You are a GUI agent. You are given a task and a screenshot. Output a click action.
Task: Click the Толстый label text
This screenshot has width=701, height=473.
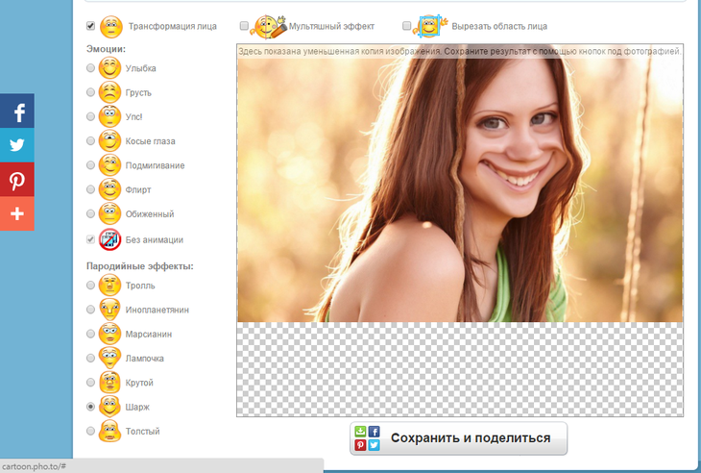coord(143,432)
